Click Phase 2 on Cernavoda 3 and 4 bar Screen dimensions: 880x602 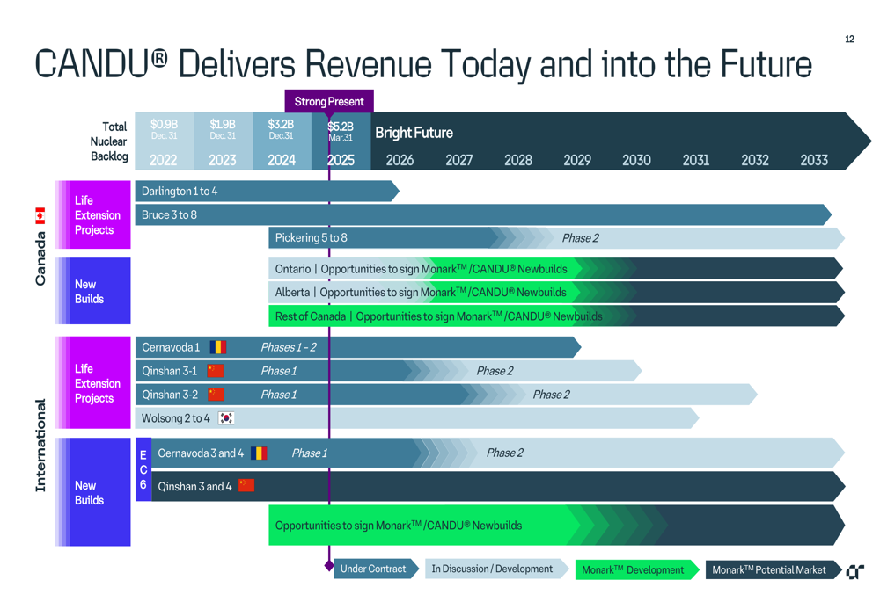[504, 453]
